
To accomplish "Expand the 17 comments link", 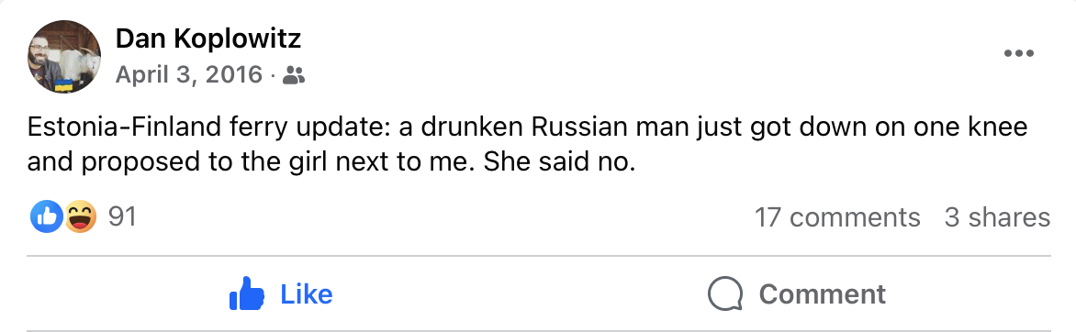I will (x=837, y=217).
